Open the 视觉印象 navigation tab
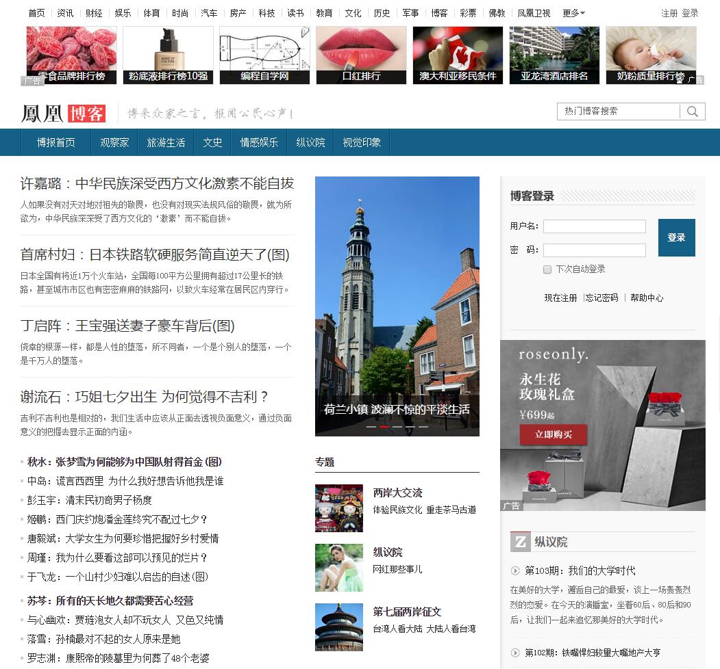 point(362,142)
